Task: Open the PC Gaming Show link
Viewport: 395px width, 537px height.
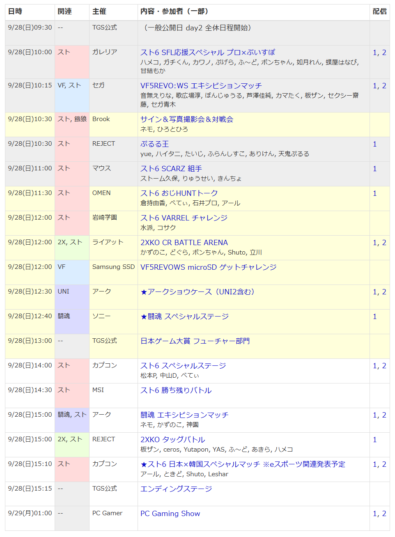Action: pyautogui.click(x=170, y=514)
